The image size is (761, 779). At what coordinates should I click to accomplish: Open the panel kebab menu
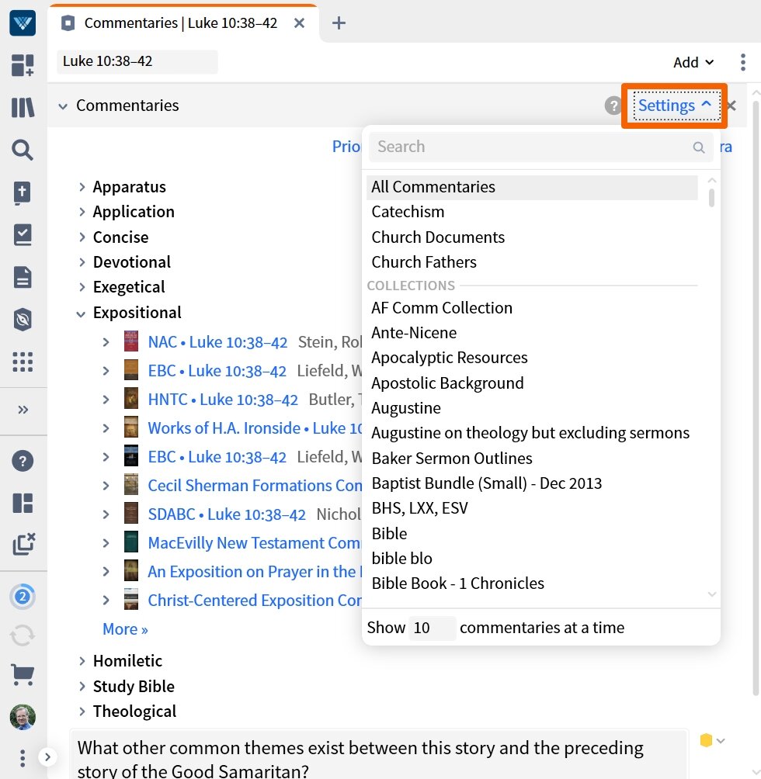[x=742, y=62]
